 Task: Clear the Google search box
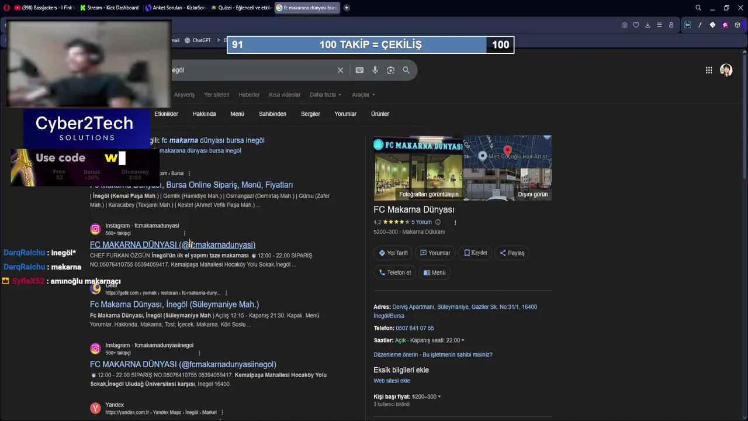point(340,70)
